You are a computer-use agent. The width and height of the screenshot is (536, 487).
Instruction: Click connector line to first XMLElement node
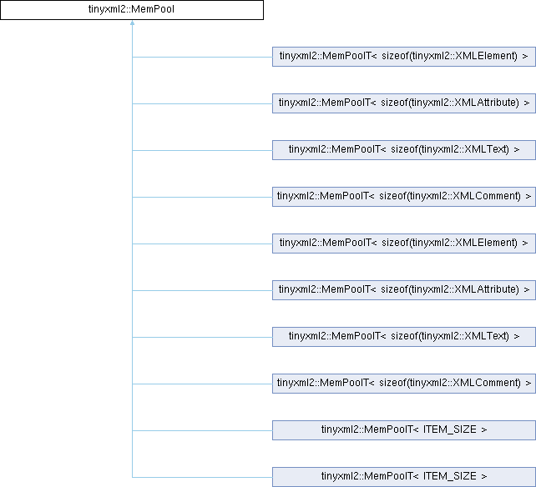(x=202, y=57)
